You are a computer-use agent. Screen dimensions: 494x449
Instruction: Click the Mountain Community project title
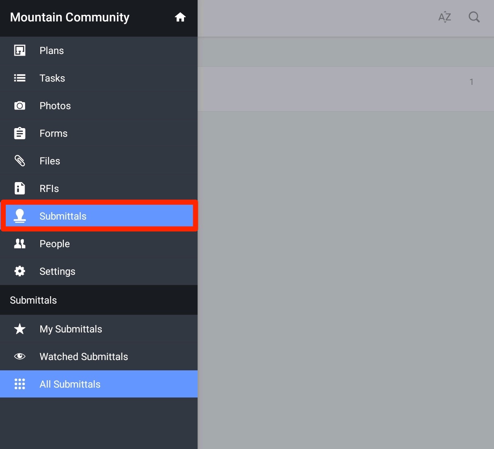(70, 17)
